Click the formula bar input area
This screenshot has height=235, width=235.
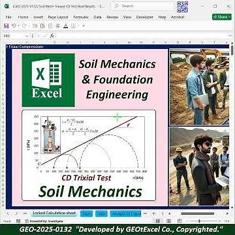[x=141, y=36]
